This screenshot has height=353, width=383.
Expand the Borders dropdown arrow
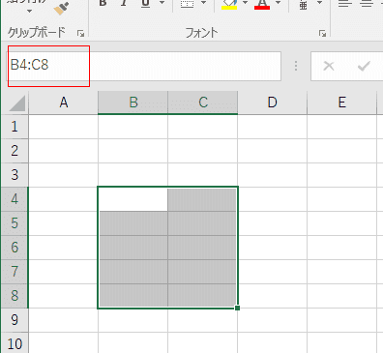click(x=203, y=3)
